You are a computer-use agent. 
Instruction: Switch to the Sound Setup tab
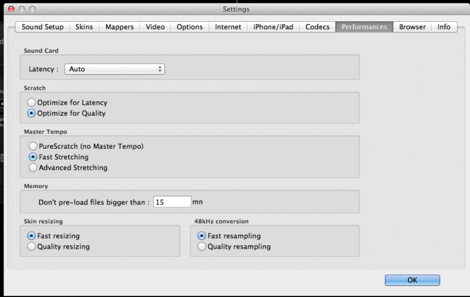pos(42,27)
